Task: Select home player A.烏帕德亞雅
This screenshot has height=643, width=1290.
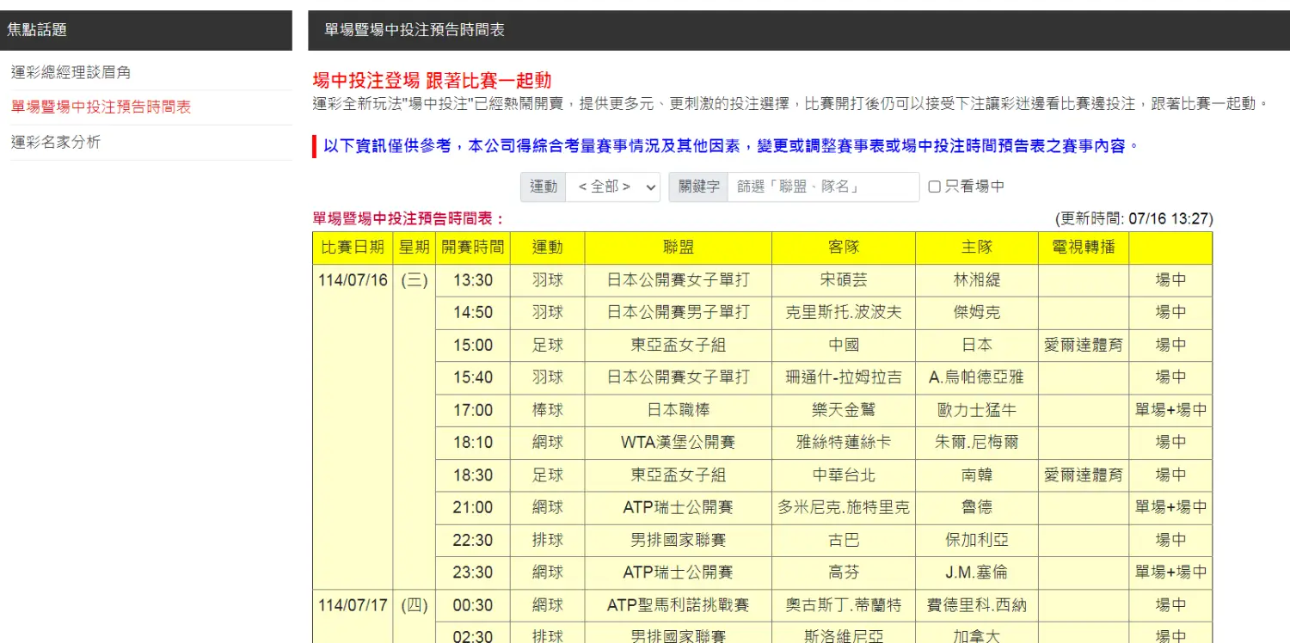Action: [x=977, y=377]
